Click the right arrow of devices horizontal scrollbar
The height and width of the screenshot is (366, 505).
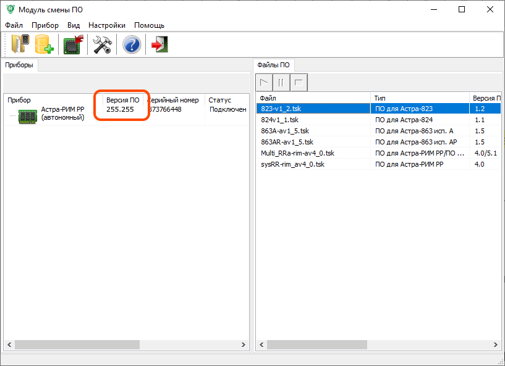[x=244, y=344]
